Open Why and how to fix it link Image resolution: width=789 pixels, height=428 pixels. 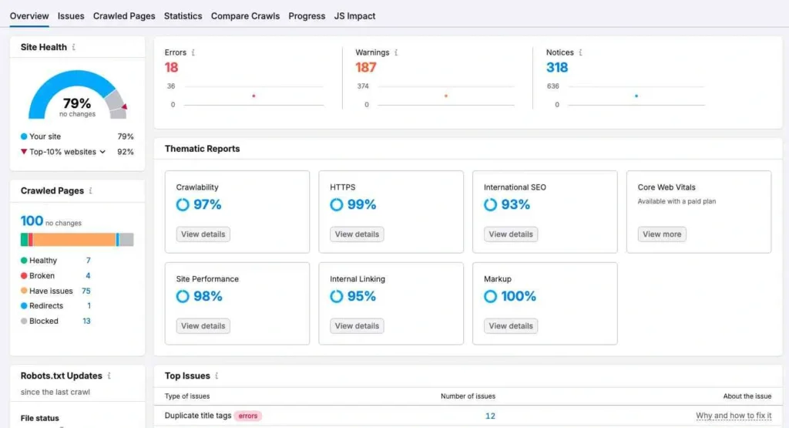[x=734, y=416]
